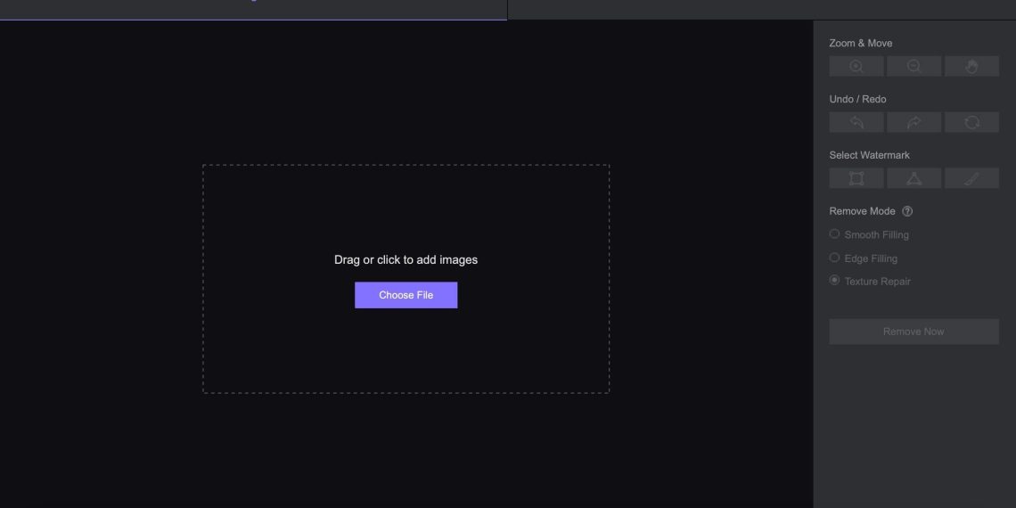Select the hand move tool

tap(971, 67)
